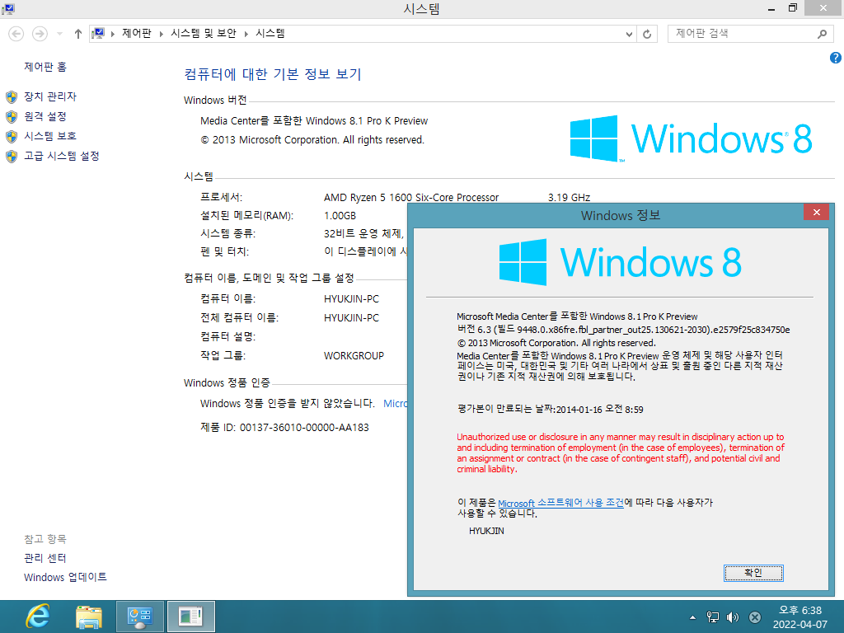844x633 pixels.
Task: Click the search magnifier icon
Action: (822, 34)
